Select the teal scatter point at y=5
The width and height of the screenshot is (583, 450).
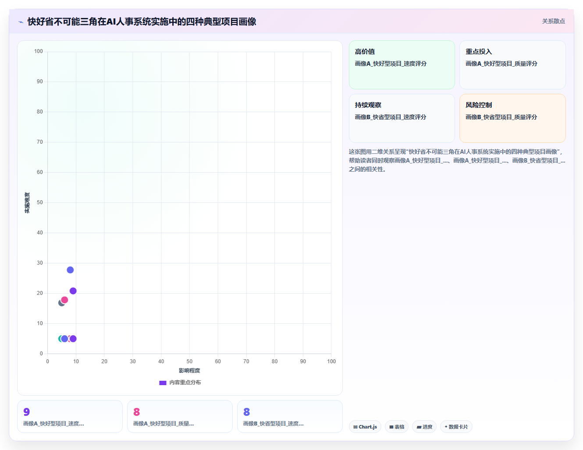(60, 339)
